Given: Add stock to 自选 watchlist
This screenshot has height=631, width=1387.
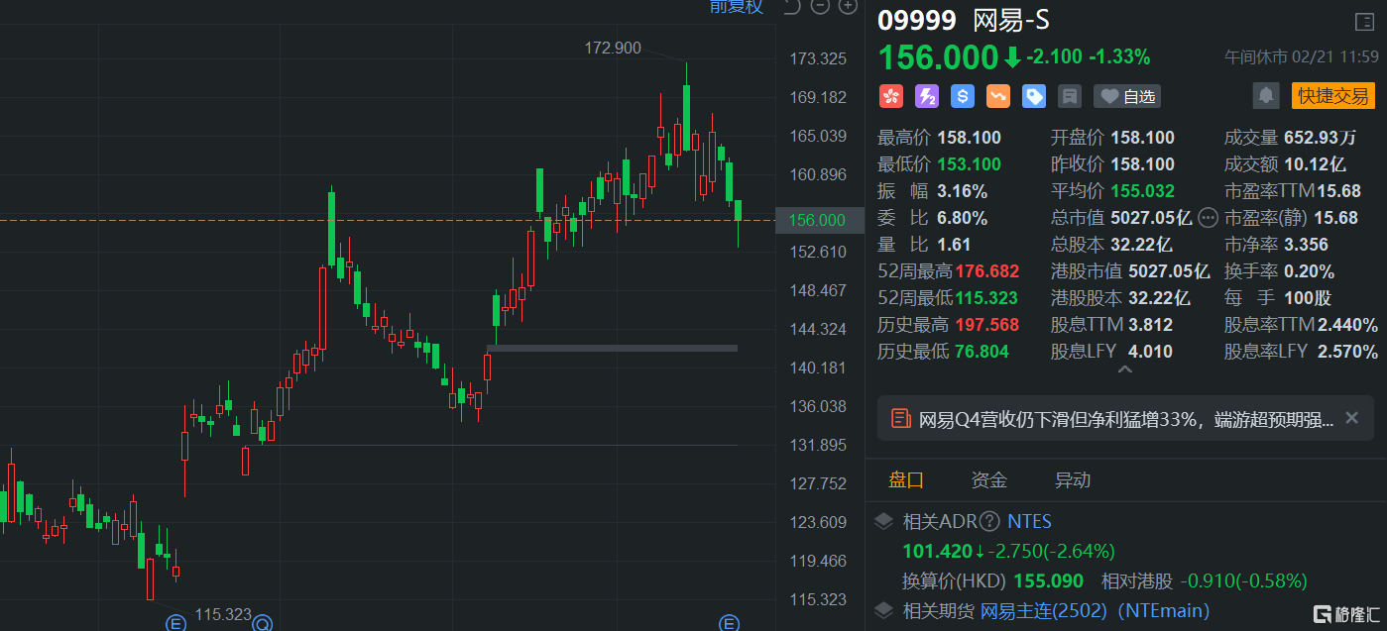Looking at the screenshot, I should pyautogui.click(x=1127, y=96).
